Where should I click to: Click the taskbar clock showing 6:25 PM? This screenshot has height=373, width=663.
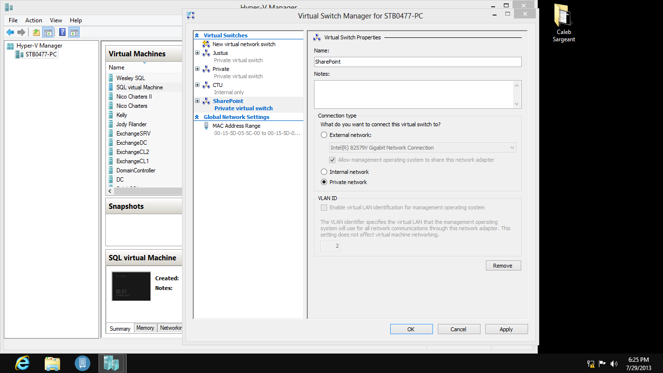tap(638, 364)
